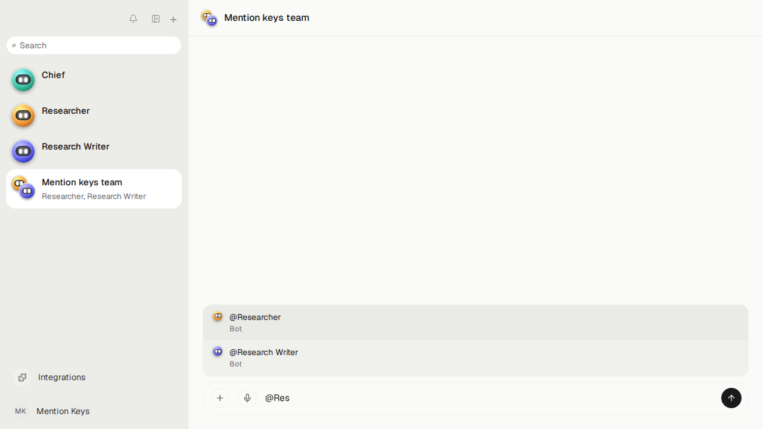Open the notifications bell icon
The width and height of the screenshot is (763, 429).
click(x=133, y=19)
